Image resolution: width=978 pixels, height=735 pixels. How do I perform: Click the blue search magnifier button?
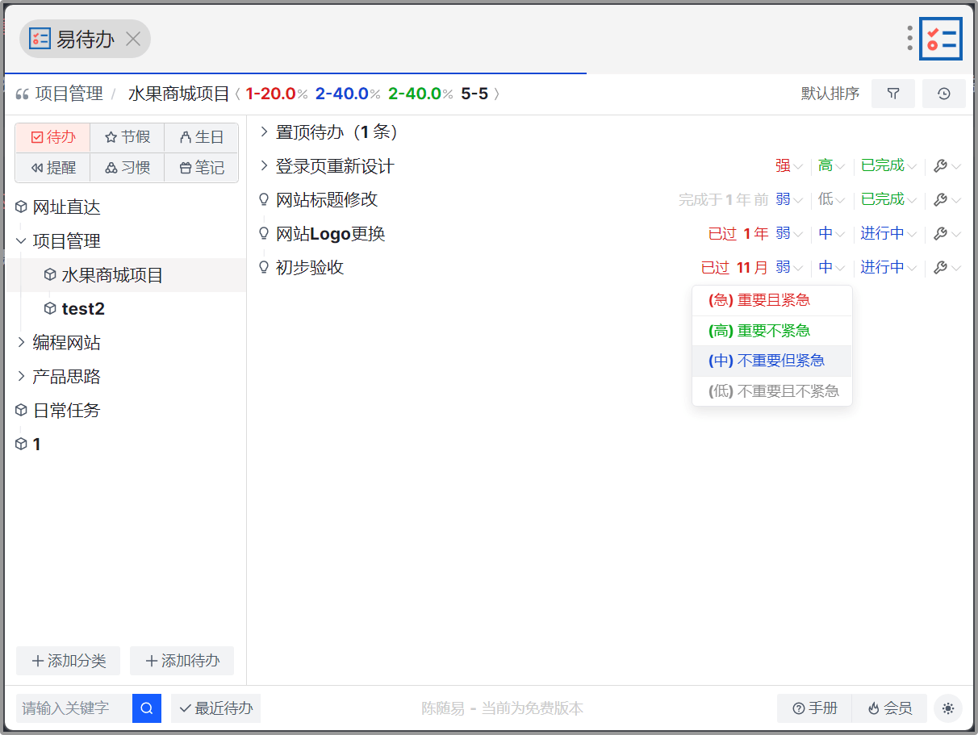tap(146, 708)
